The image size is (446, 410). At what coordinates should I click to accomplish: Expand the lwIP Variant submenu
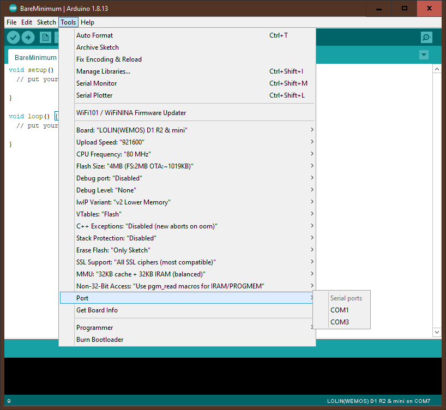(187, 202)
